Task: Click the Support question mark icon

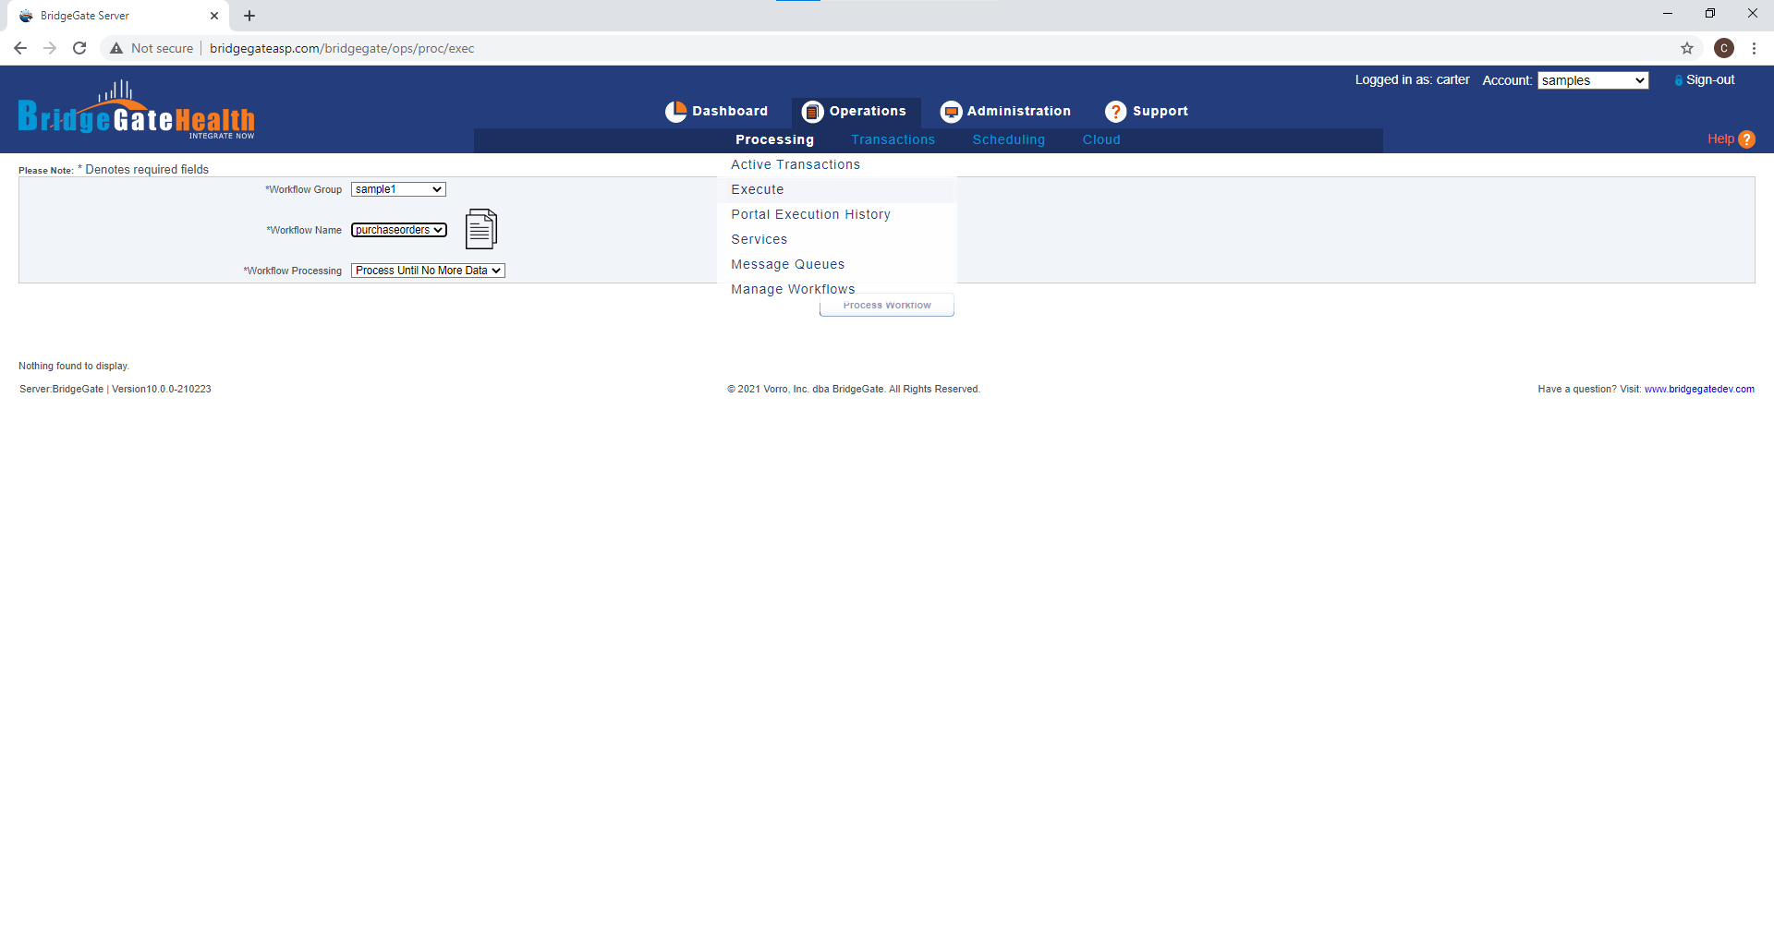Action: (1115, 112)
